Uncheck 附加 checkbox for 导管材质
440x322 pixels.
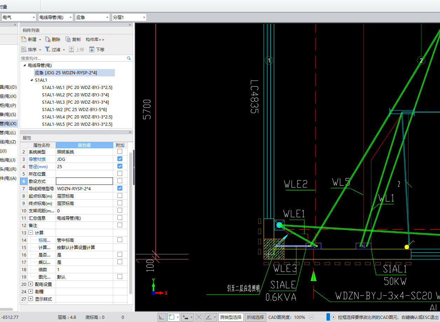(x=120, y=159)
